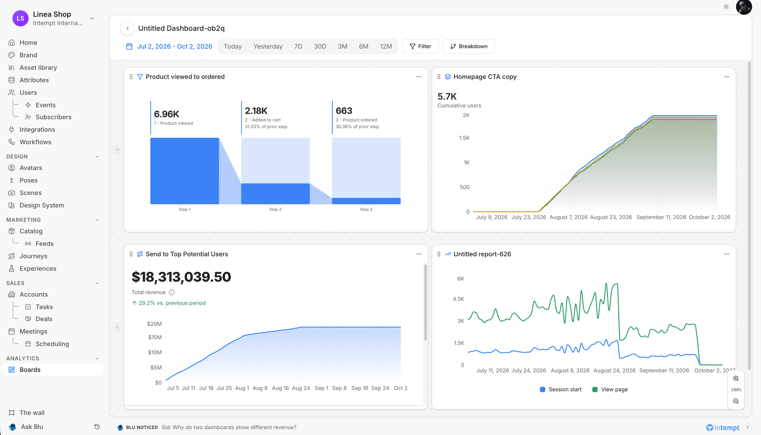761x435 pixels.
Task: Click the Send to Top Potential Users scrollbar
Action: pos(425,302)
